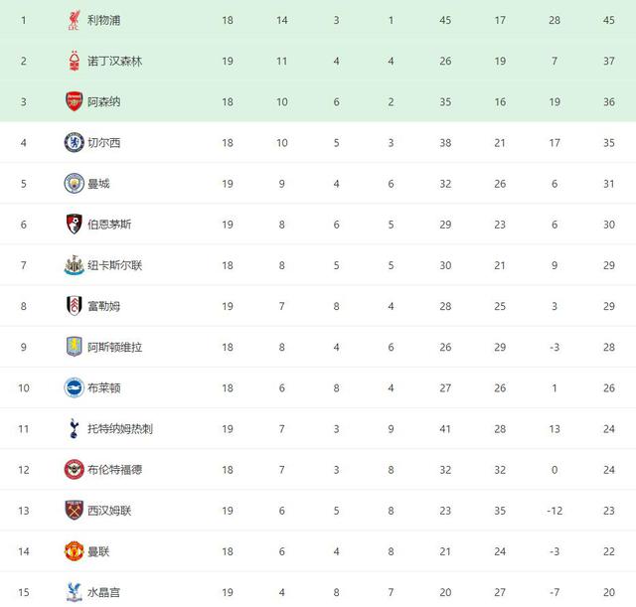The width and height of the screenshot is (636, 607).
Task: Select the Brighton club badge icon
Action: point(74,387)
